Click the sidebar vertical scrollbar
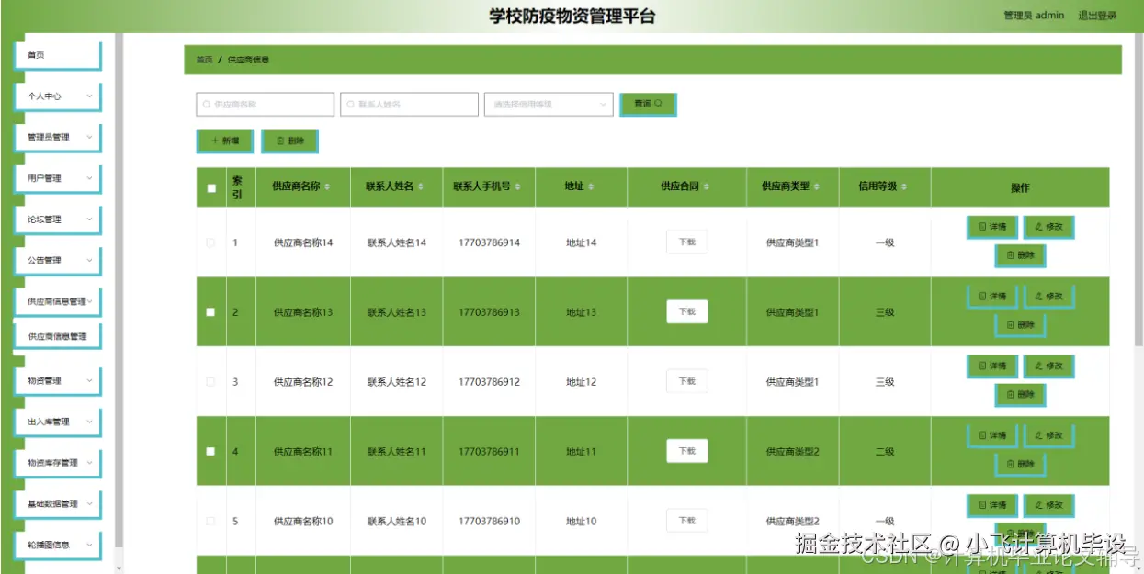Image resolution: width=1144 pixels, height=574 pixels. (x=119, y=289)
